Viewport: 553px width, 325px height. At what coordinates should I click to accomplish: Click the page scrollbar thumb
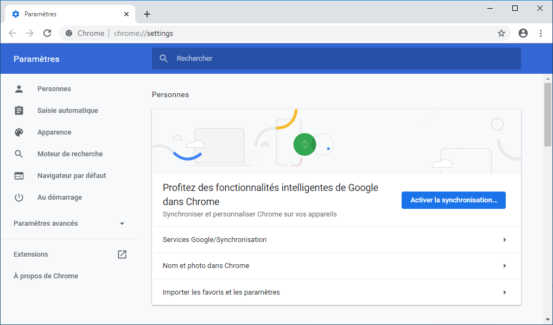pos(548,115)
